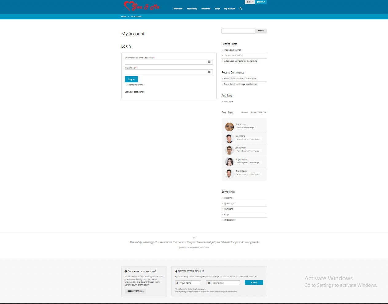This screenshot has height=304, width=388.
Task: Open Site Admin member name link
Action: tap(241, 124)
